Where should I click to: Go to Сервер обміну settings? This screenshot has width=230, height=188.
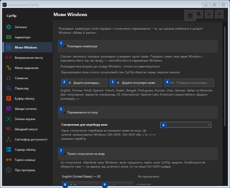(x=27, y=150)
